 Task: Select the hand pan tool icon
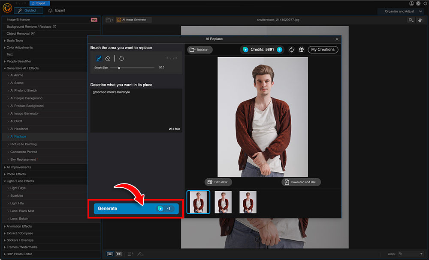420,20
